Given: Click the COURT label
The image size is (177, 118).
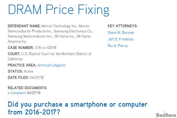Looking at the screenshot, I should pyautogui.click(x=14, y=54).
